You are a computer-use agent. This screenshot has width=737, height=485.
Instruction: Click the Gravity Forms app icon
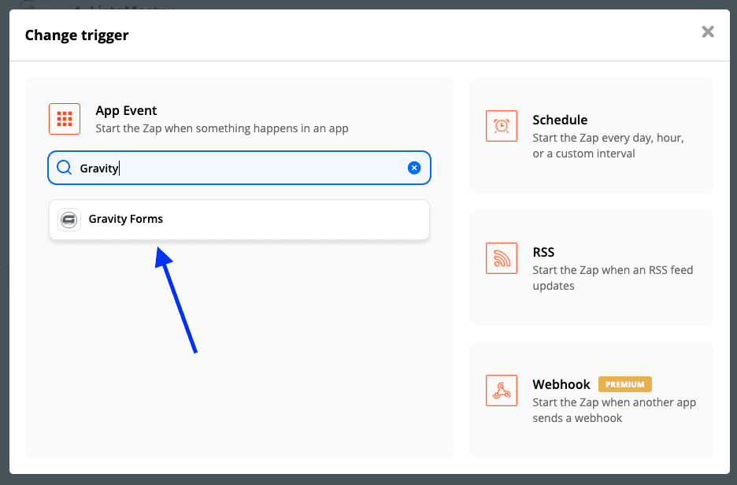point(69,220)
